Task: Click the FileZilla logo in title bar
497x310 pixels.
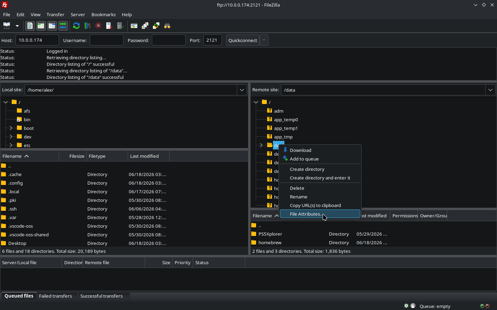Action: pos(5,5)
